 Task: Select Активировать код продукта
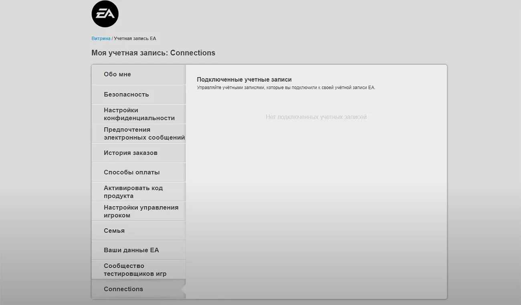point(139,192)
